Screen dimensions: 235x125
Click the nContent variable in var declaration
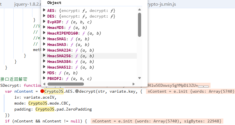pyautogui.click(x=24, y=91)
